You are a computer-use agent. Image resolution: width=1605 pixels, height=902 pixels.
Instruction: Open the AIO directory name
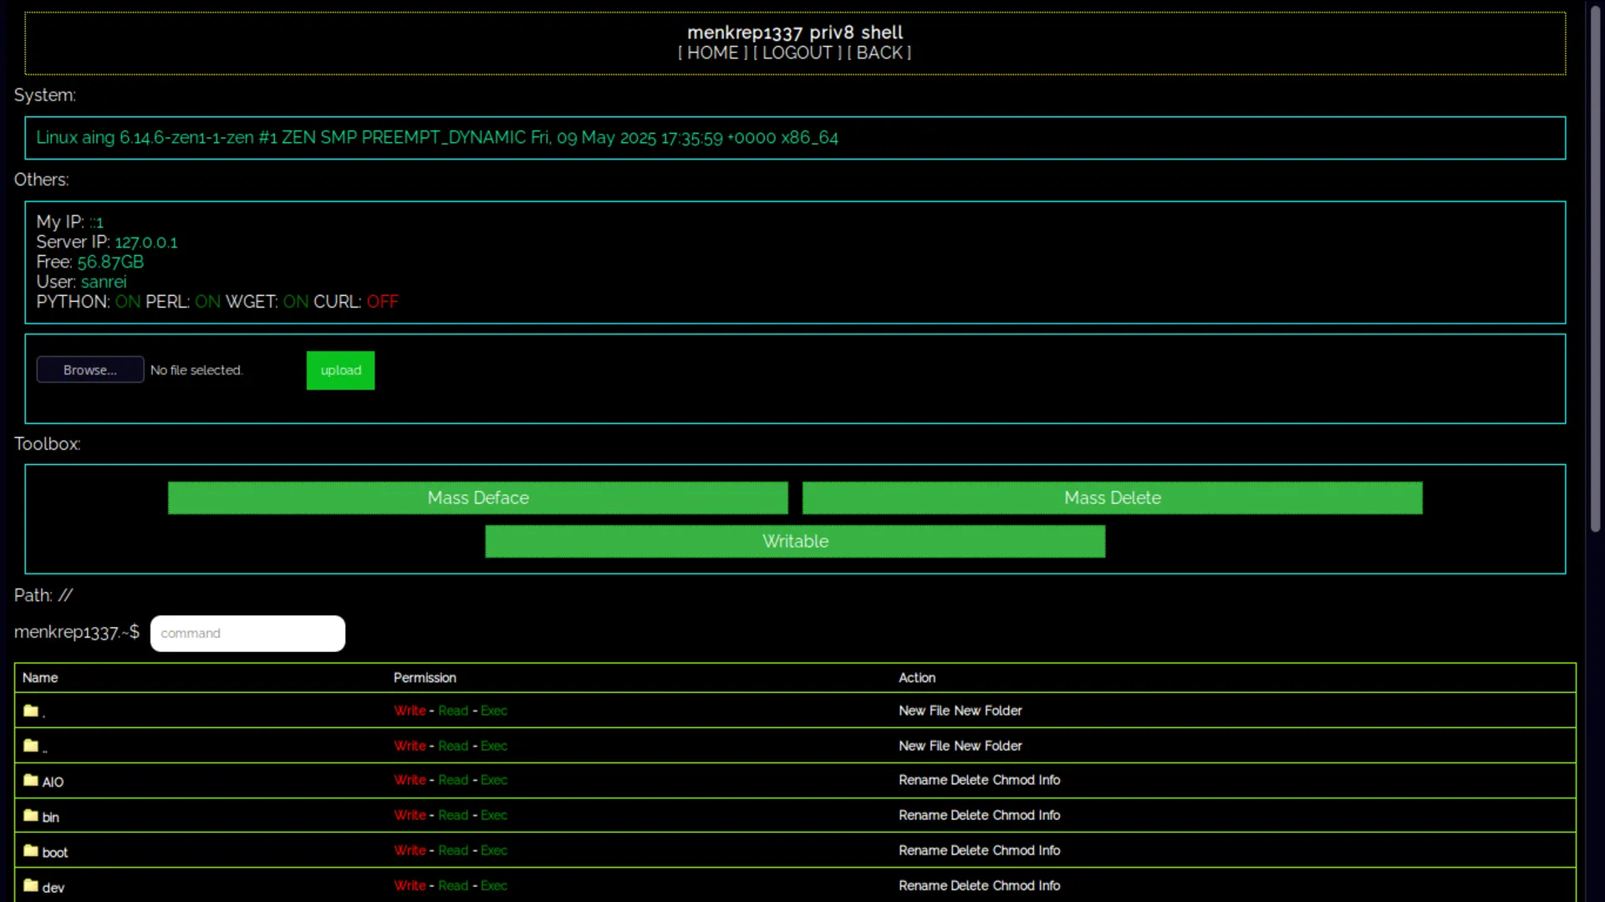point(53,782)
